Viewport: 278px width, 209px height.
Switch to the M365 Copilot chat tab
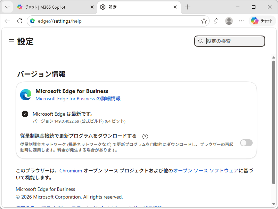[56, 7]
